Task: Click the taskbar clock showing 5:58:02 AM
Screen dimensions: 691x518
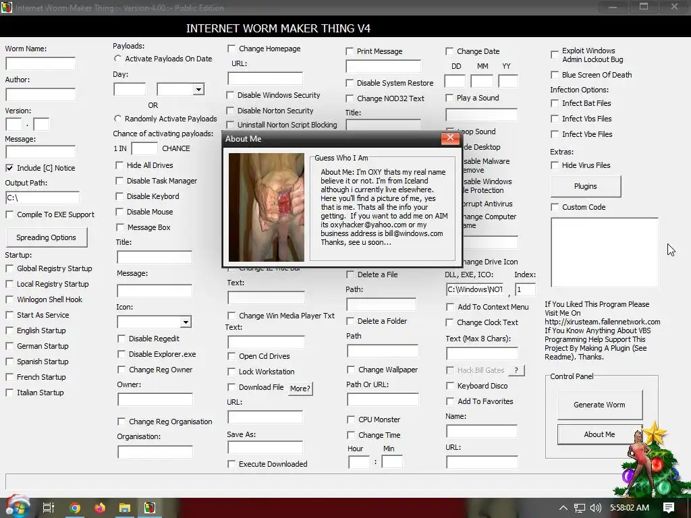Action: pos(630,508)
